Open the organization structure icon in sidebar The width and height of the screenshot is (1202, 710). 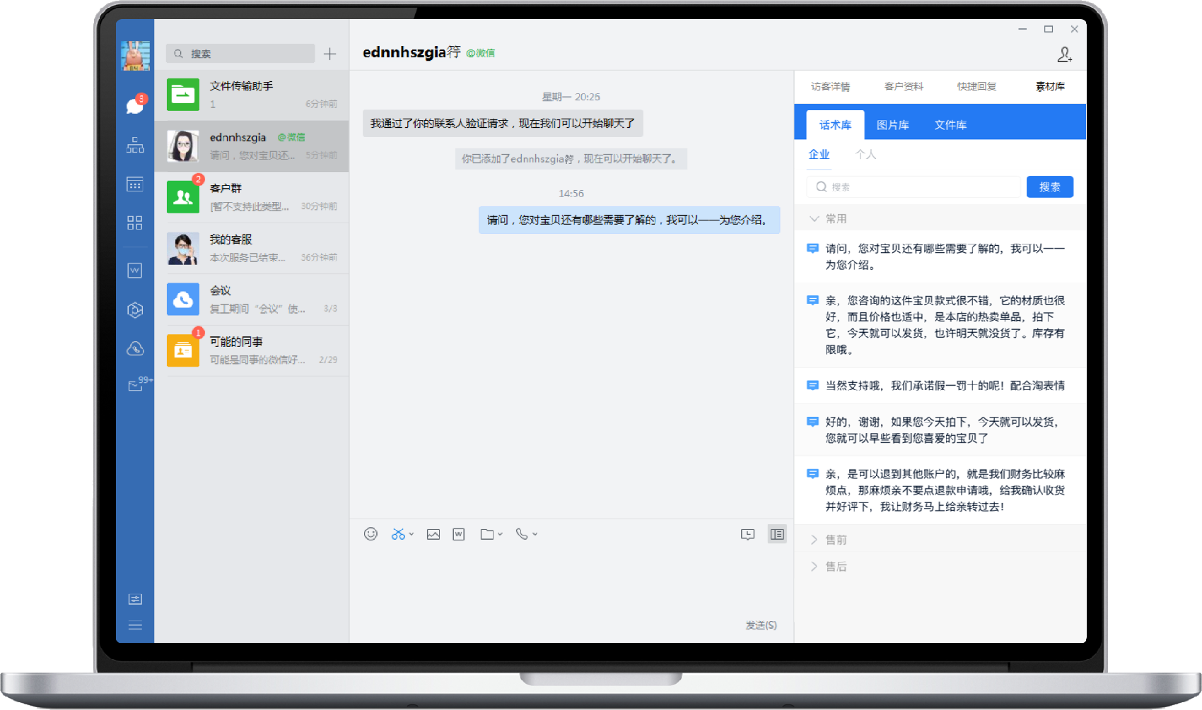pyautogui.click(x=135, y=145)
